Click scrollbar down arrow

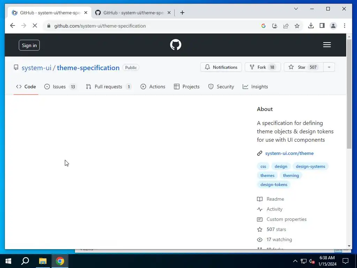[349, 246]
